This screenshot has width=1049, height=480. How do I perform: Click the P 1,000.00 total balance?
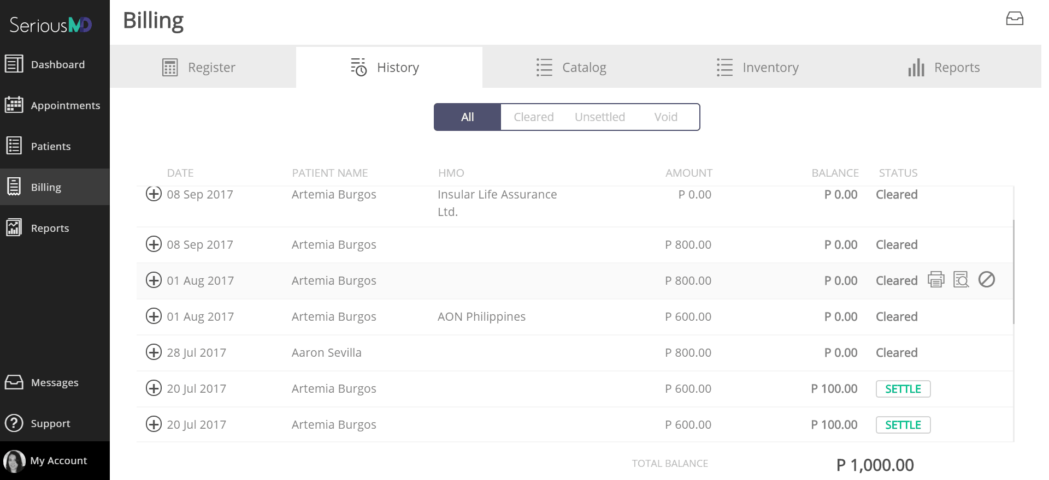click(875, 465)
